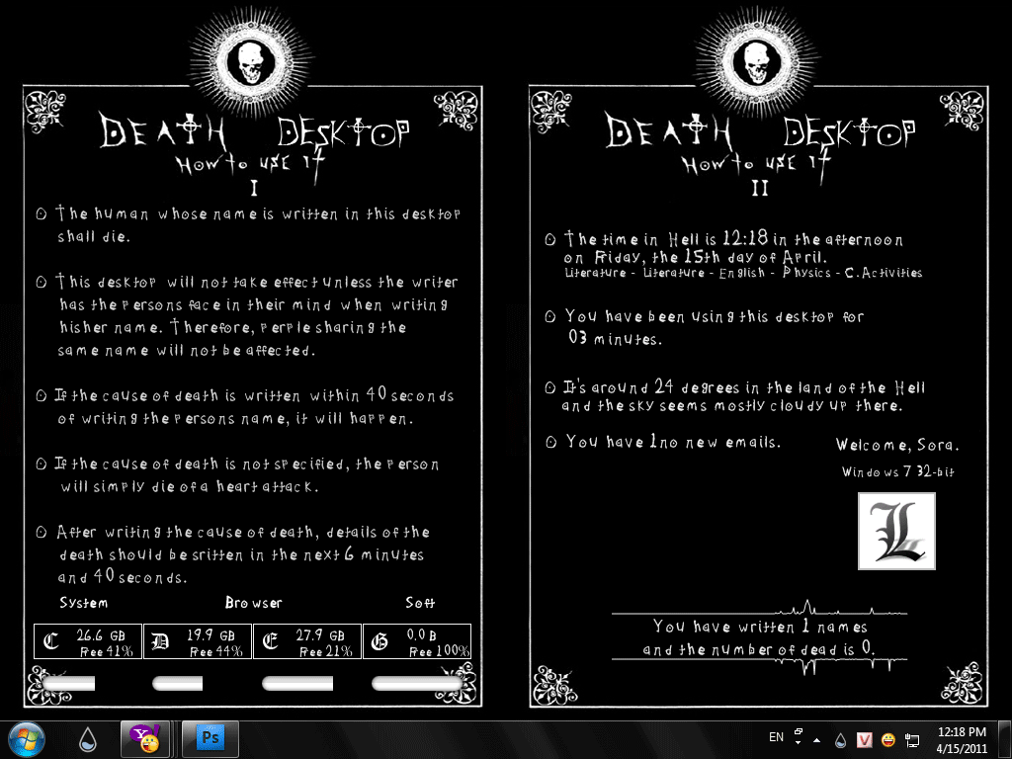Image resolution: width=1012 pixels, height=759 pixels.
Task: Click the gothic L picture thumbnail
Action: coord(896,531)
